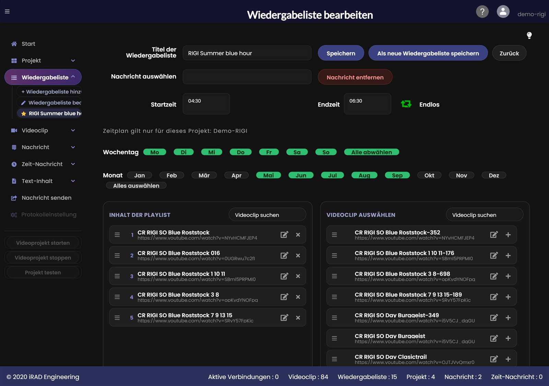Image resolution: width=549 pixels, height=386 pixels.
Task: Add Blue Roststock 1 10 11-176 to playlist
Action: [508, 255]
